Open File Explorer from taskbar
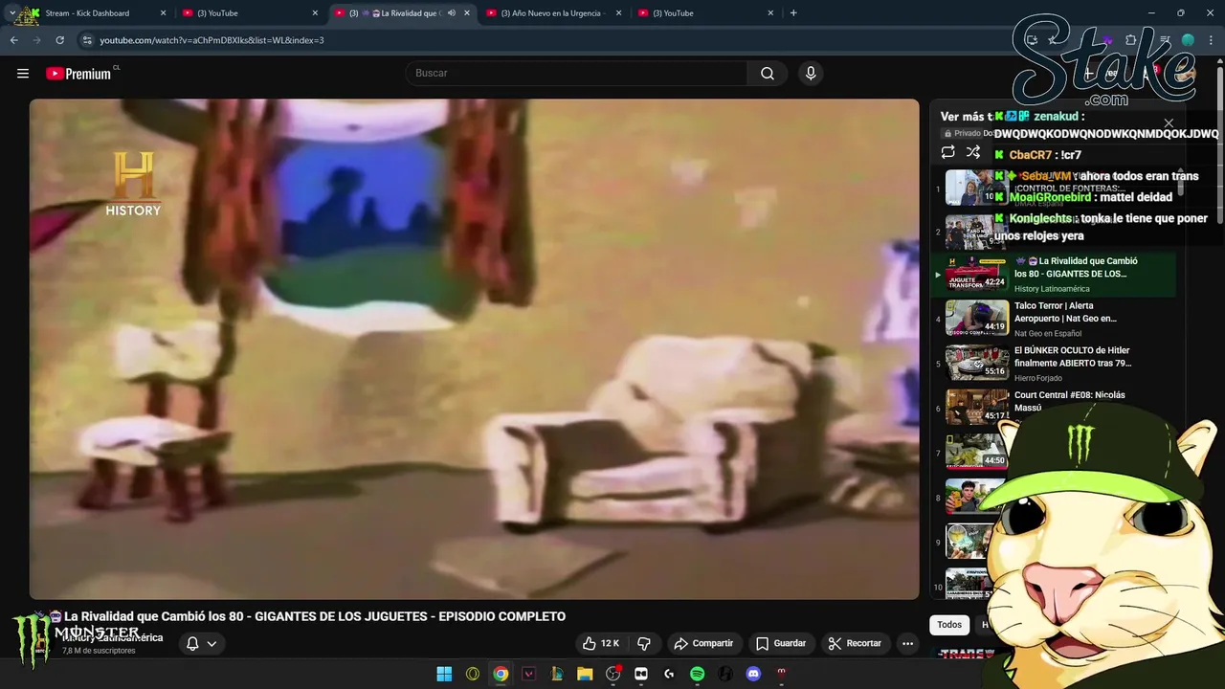The image size is (1225, 689). click(585, 674)
